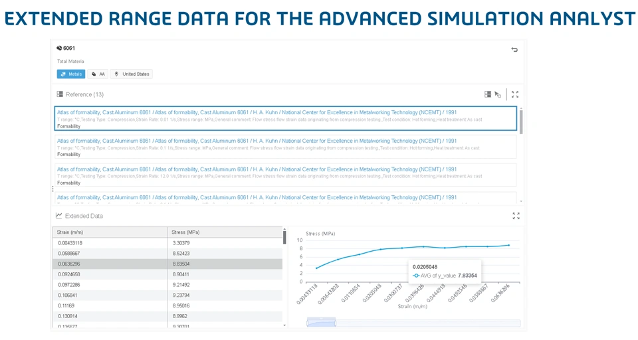
Task: Expand the Reference panel to fullscreen
Action: pyautogui.click(x=515, y=94)
